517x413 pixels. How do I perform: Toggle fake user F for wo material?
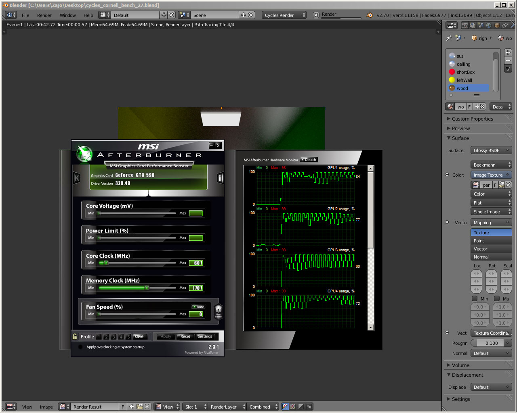(x=469, y=106)
